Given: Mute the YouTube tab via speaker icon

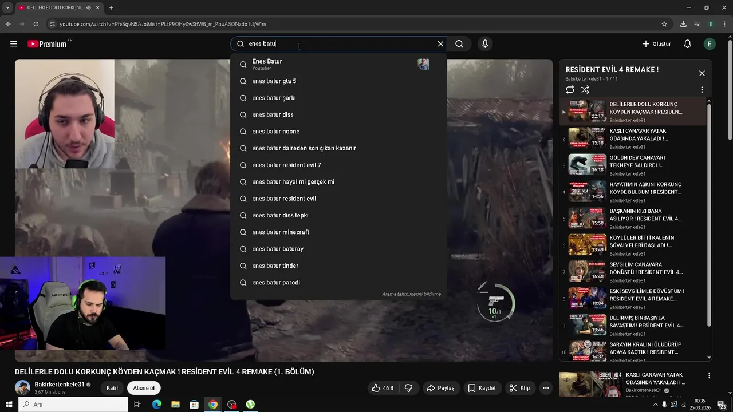Looking at the screenshot, I should click(89, 7).
